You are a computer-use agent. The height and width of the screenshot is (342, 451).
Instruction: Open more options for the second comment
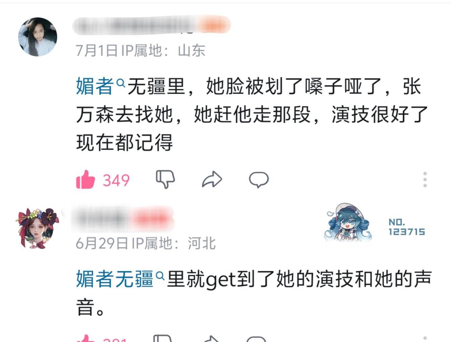425,339
